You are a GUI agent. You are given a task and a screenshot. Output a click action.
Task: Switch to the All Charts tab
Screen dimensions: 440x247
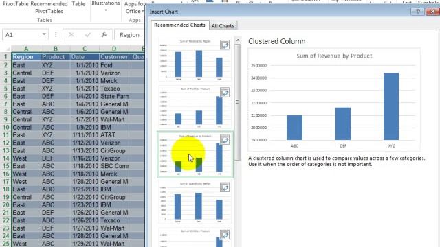(x=223, y=26)
